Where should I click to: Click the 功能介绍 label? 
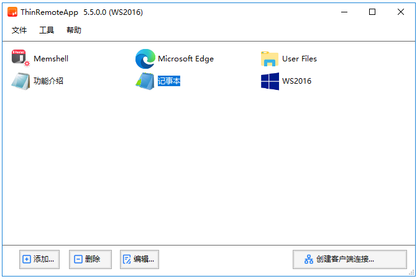[x=48, y=81]
